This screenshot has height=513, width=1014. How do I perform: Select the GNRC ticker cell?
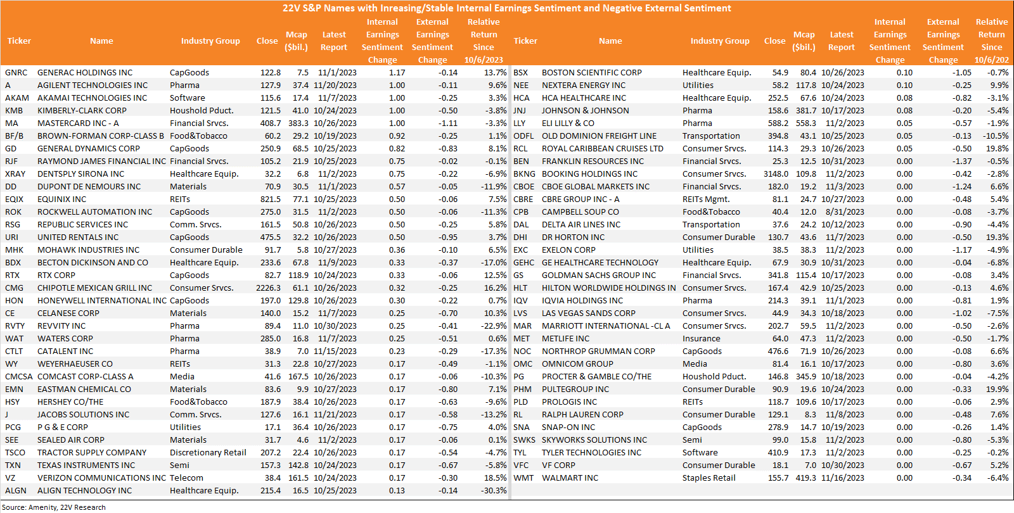click(16, 73)
